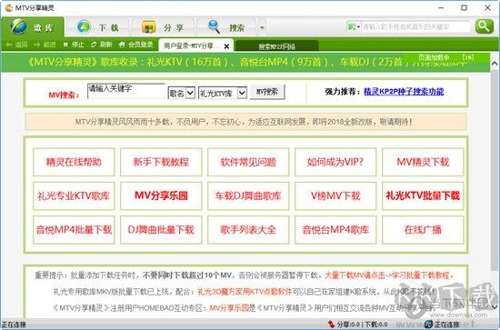The image size is (500, 330).
Task: Switch to the 下载 tab
Action: [x=98, y=27]
